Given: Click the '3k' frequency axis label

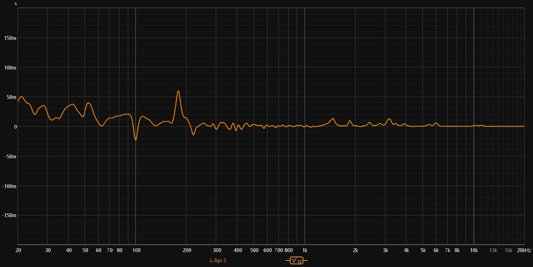Looking at the screenshot, I should click(x=385, y=250).
